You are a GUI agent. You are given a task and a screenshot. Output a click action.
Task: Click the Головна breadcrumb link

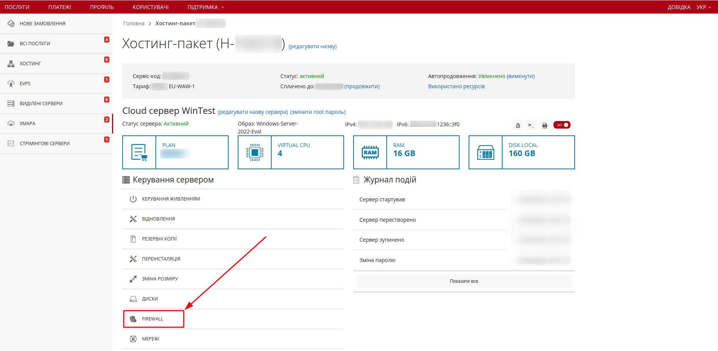(134, 23)
